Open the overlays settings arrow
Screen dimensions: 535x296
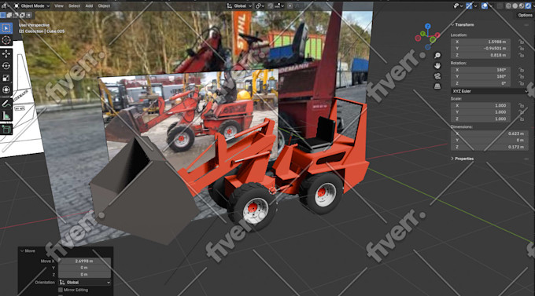(491, 5)
